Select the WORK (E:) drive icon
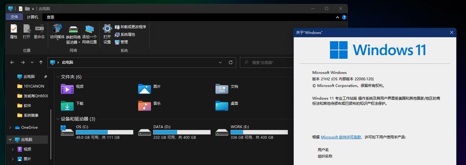The height and width of the screenshot is (165, 466). [222, 132]
